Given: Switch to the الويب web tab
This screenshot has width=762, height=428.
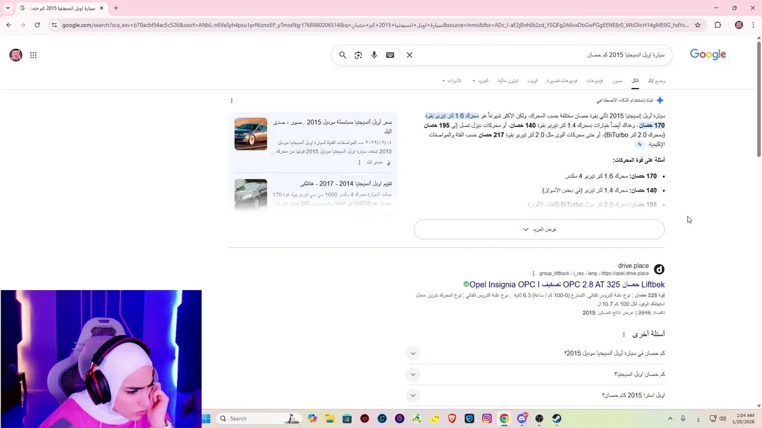Looking at the screenshot, I should point(533,81).
